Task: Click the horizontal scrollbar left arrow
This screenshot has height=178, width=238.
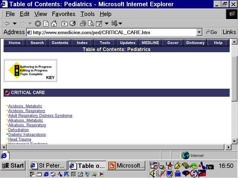Action: pos(4,147)
